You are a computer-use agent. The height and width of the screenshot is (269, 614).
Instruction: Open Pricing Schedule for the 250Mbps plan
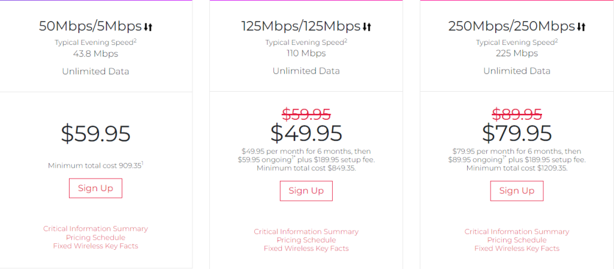click(x=516, y=240)
